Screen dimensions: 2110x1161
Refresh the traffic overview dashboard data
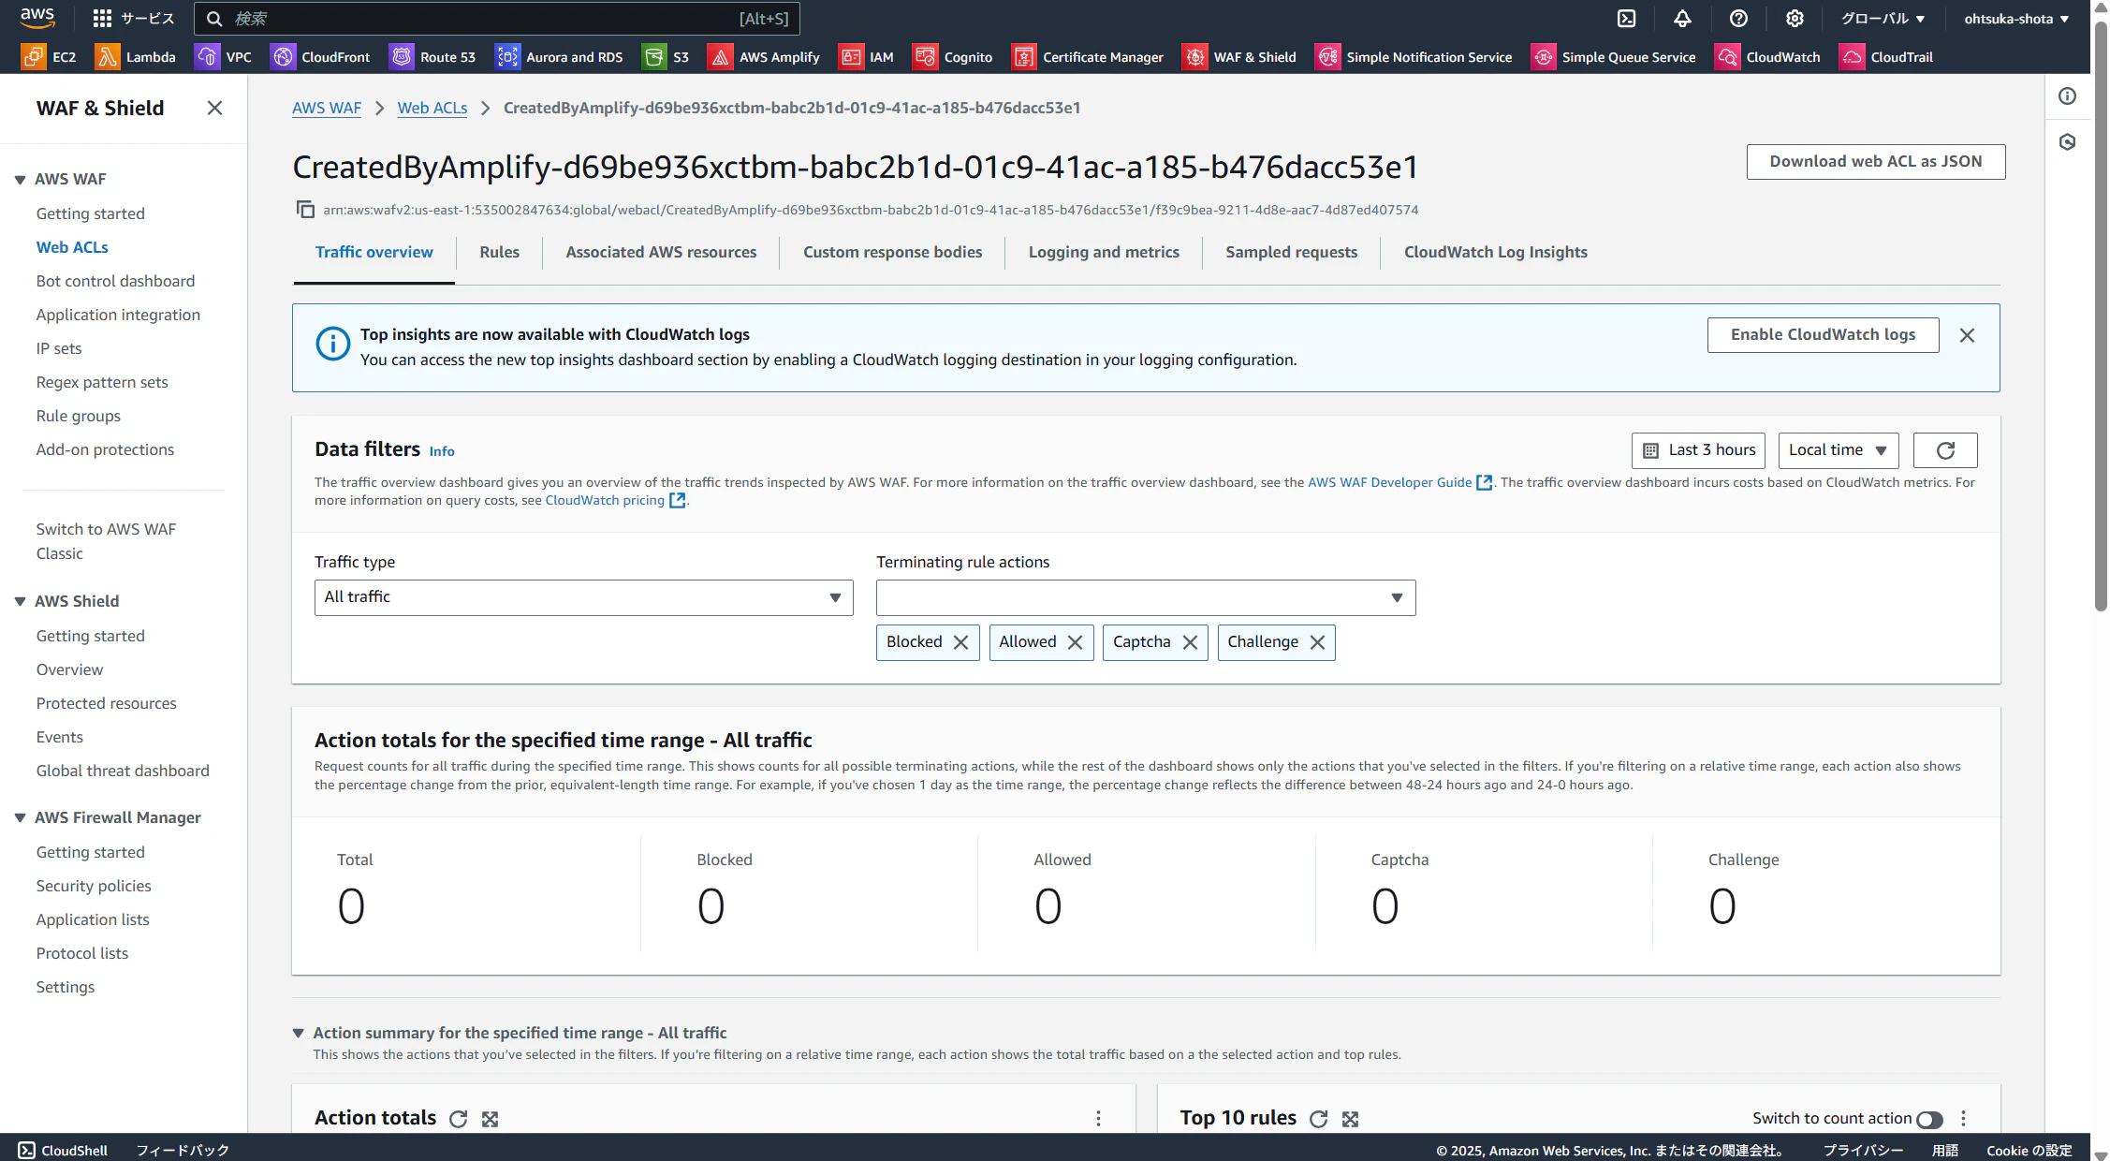click(x=1945, y=450)
